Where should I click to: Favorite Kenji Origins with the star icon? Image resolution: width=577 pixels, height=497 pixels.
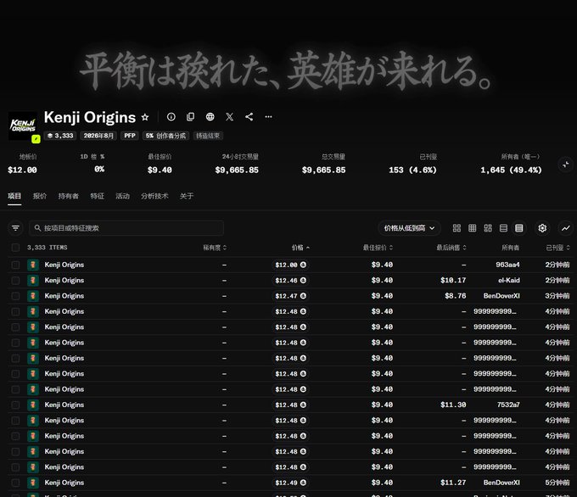145,117
